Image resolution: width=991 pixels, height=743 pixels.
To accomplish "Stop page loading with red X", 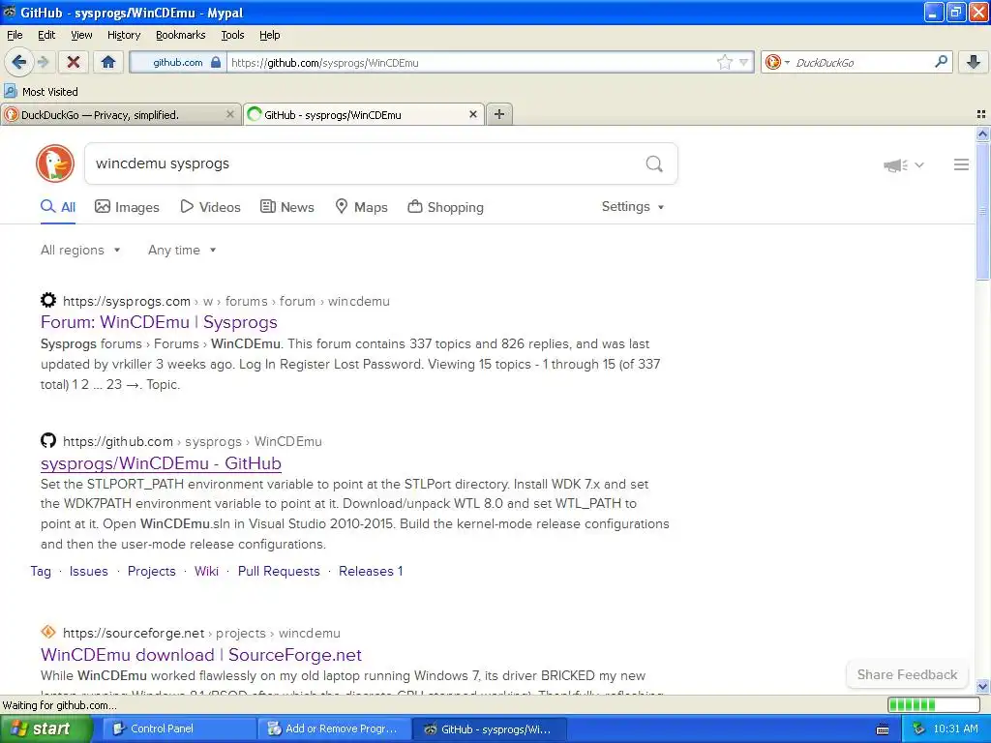I will 74,62.
